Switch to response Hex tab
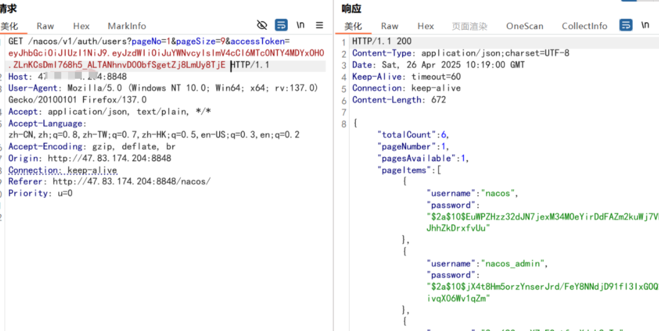The image size is (659, 331). tap(426, 26)
